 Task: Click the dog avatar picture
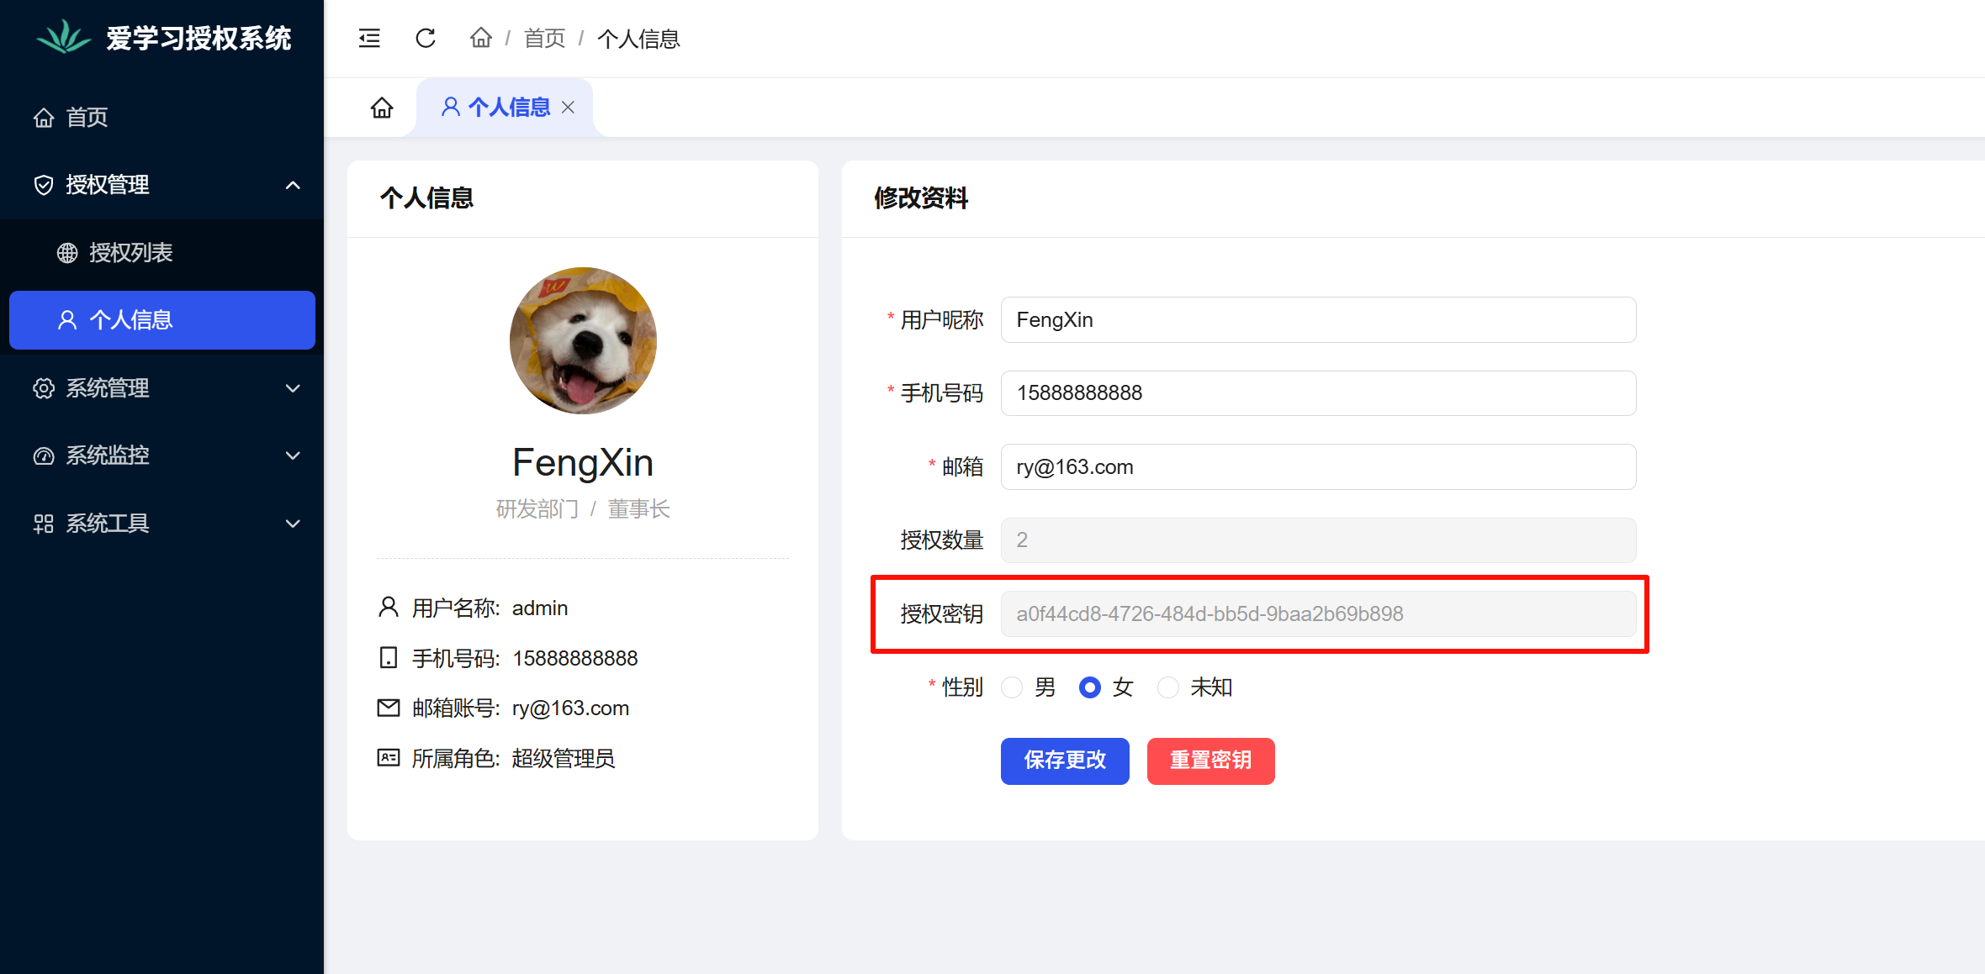(583, 340)
